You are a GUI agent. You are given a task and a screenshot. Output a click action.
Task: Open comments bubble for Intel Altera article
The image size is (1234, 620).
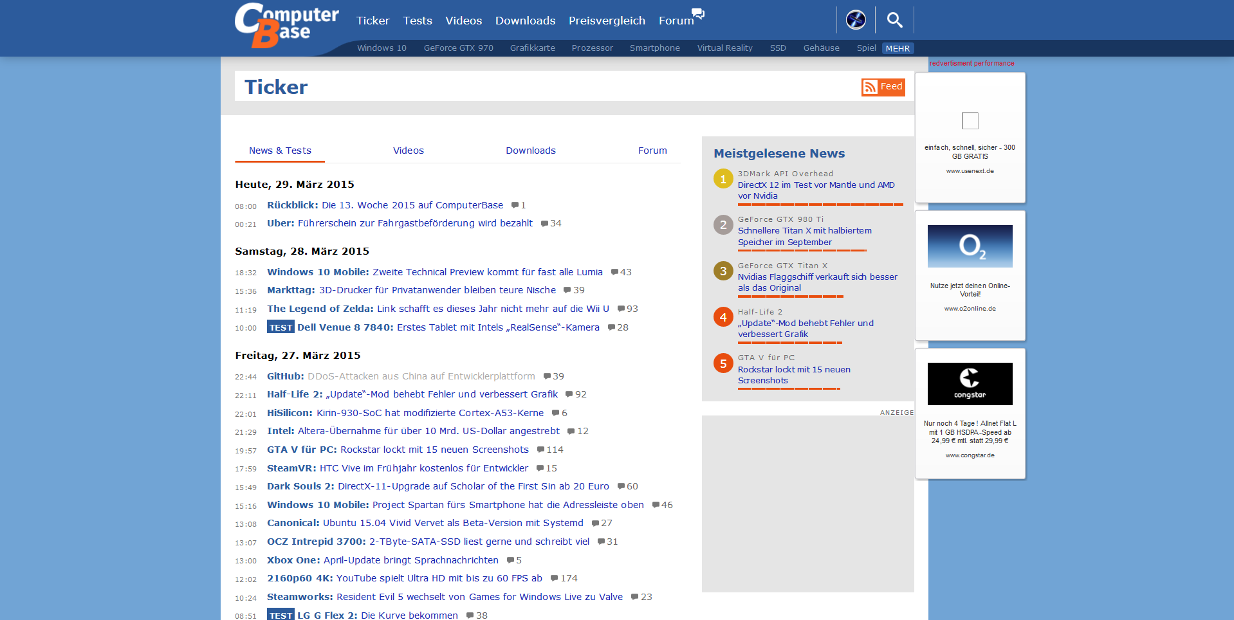point(571,432)
